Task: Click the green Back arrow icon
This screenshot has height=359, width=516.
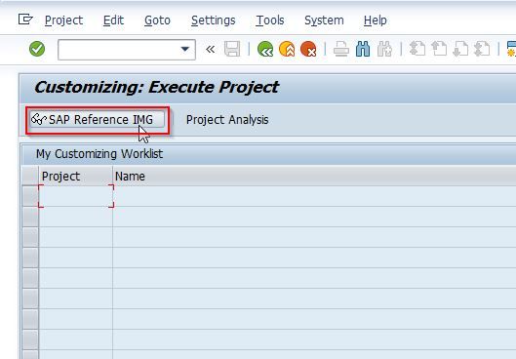Action: 265,50
